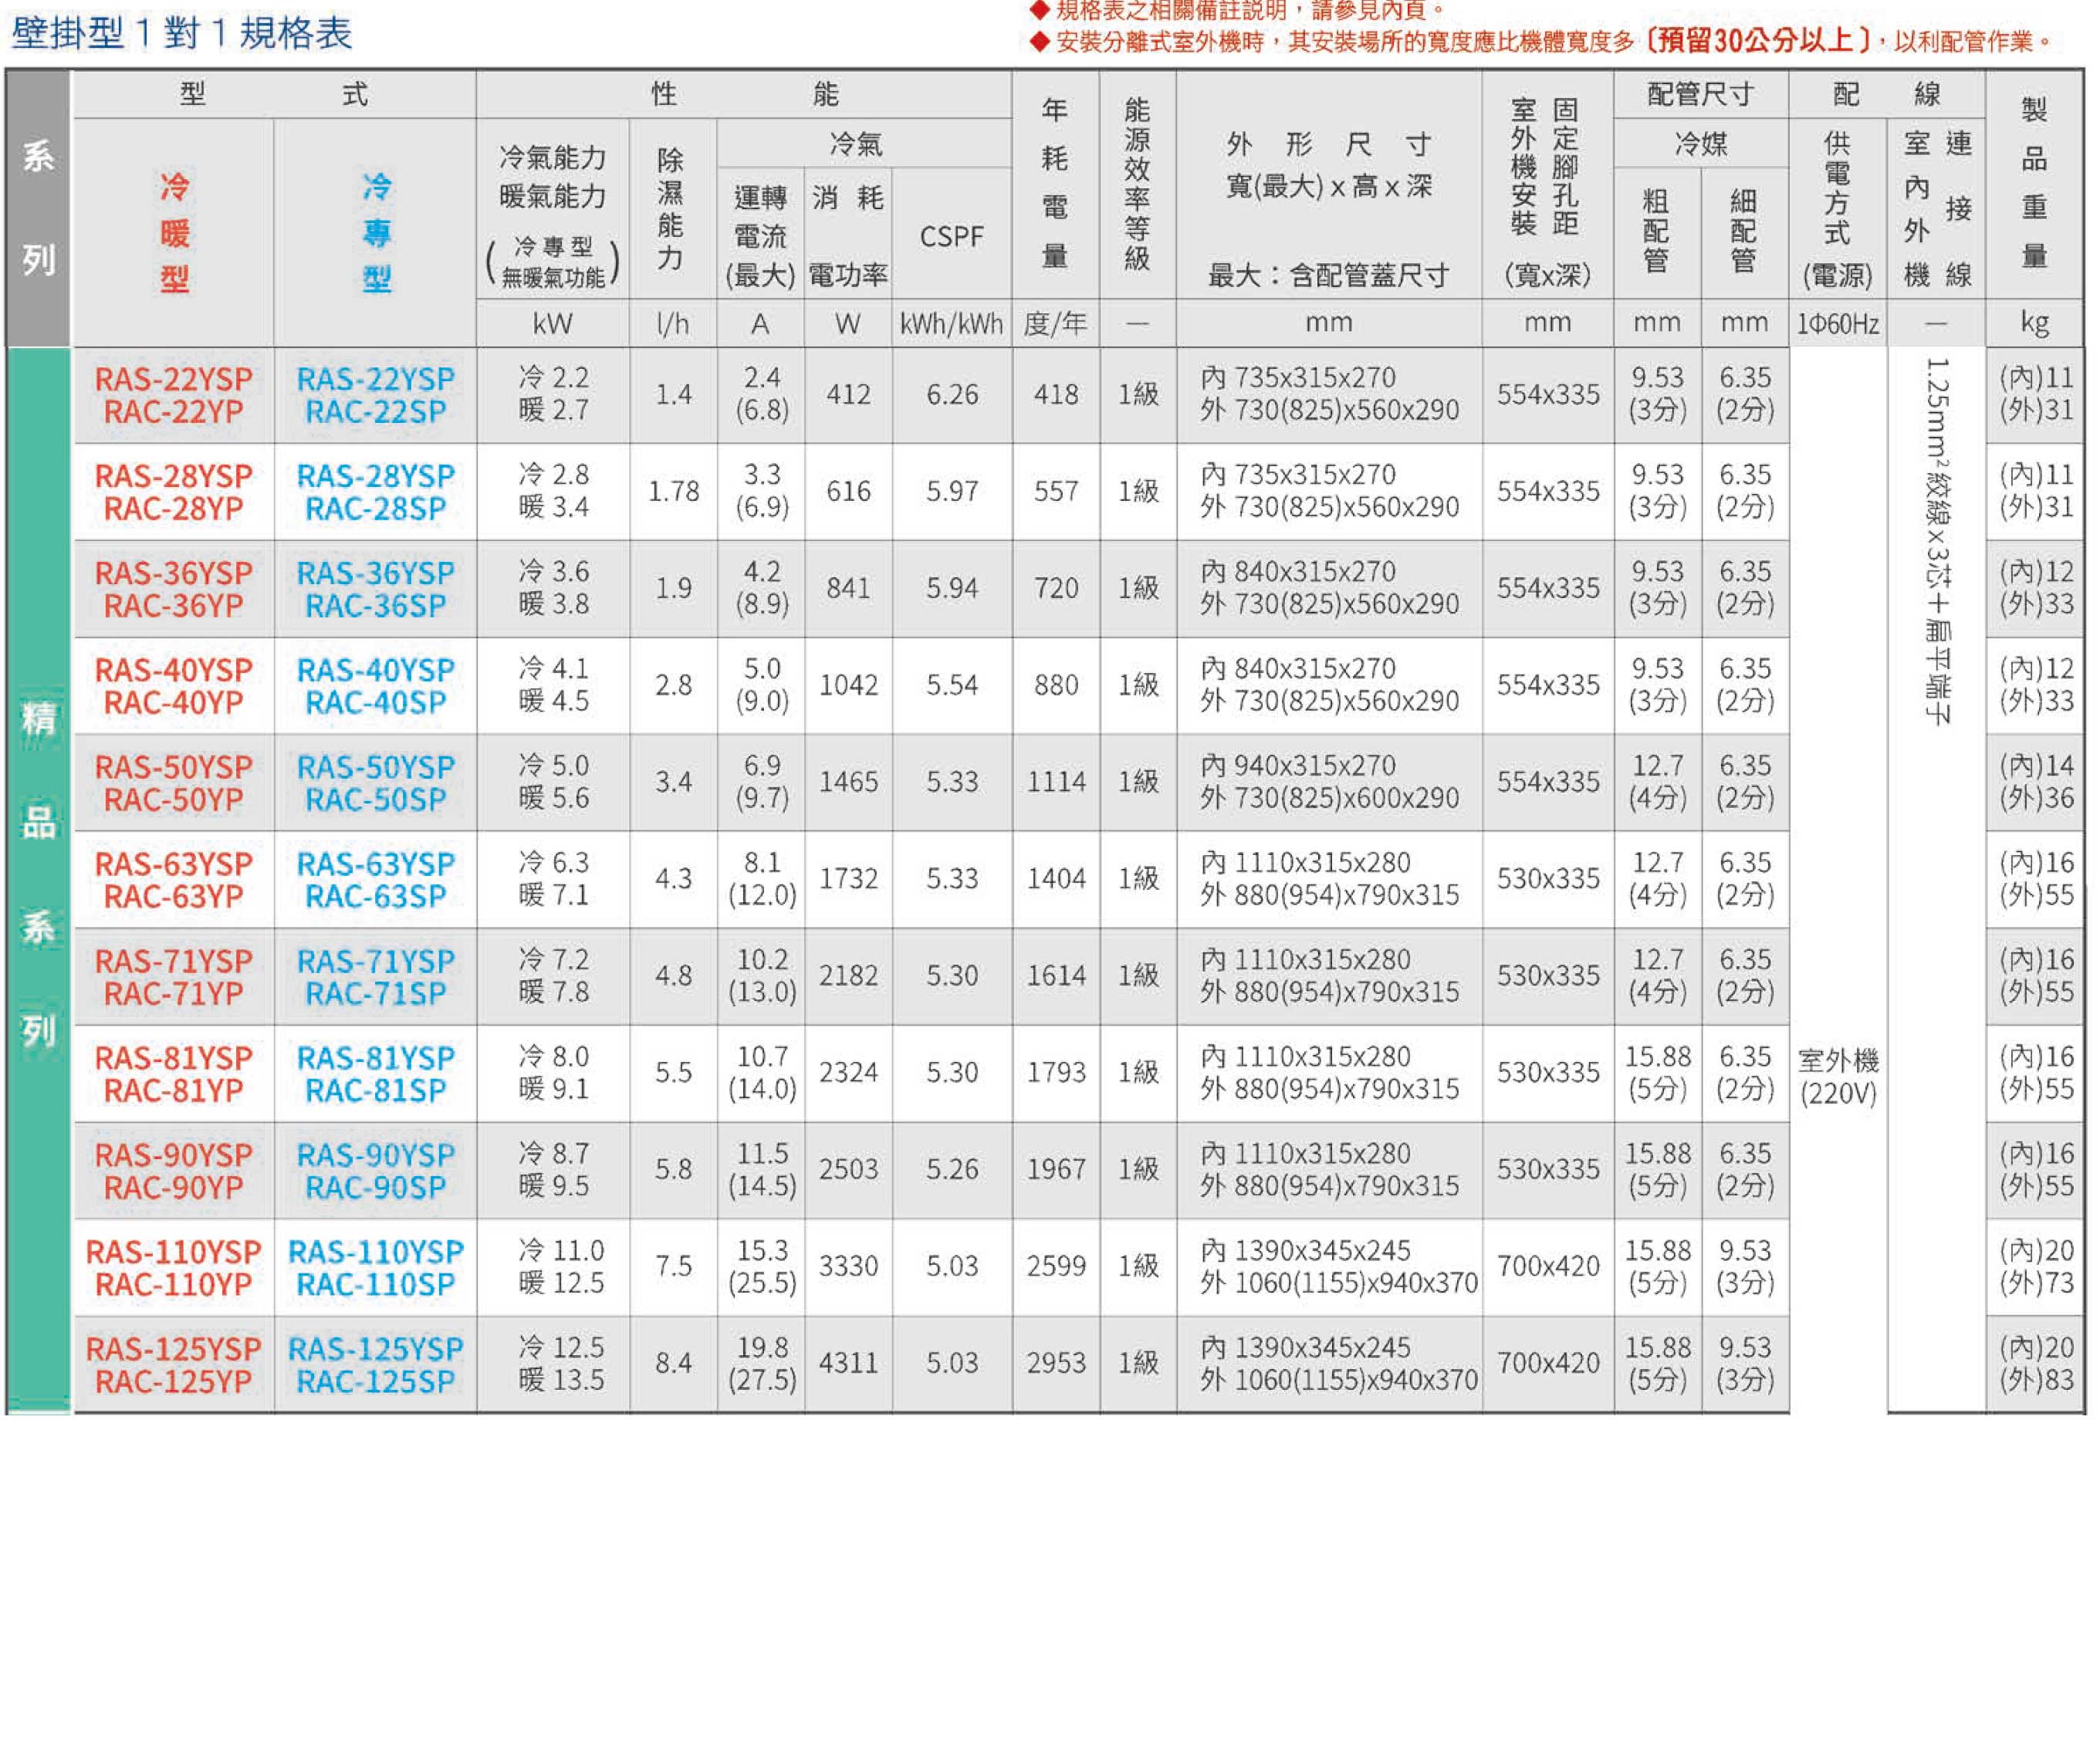Click the blue RAS-71YSP RAC-71SP cell
2100x1741 pixels.
[376, 977]
